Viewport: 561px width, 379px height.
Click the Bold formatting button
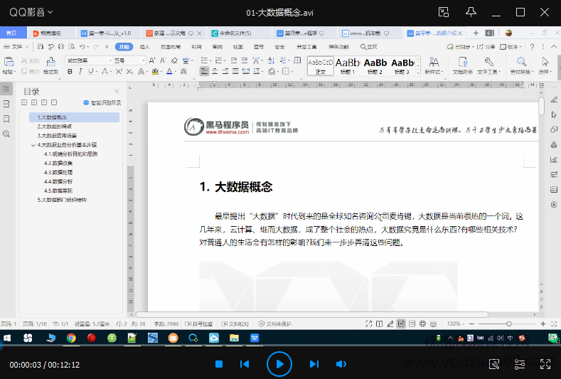coord(70,72)
